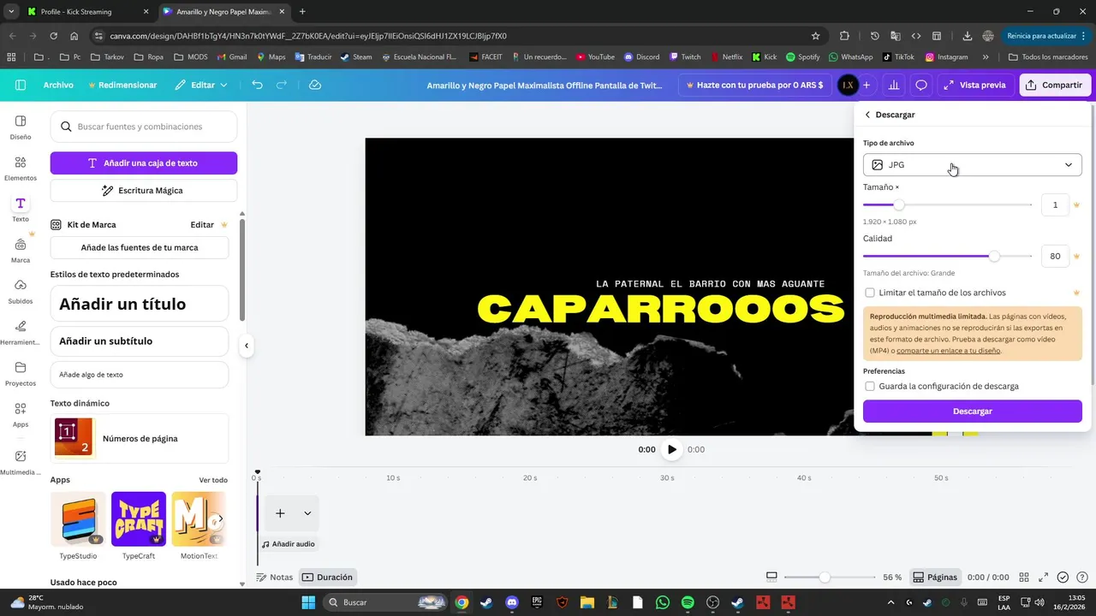Open the Chrome tab search dropdown

11,12
